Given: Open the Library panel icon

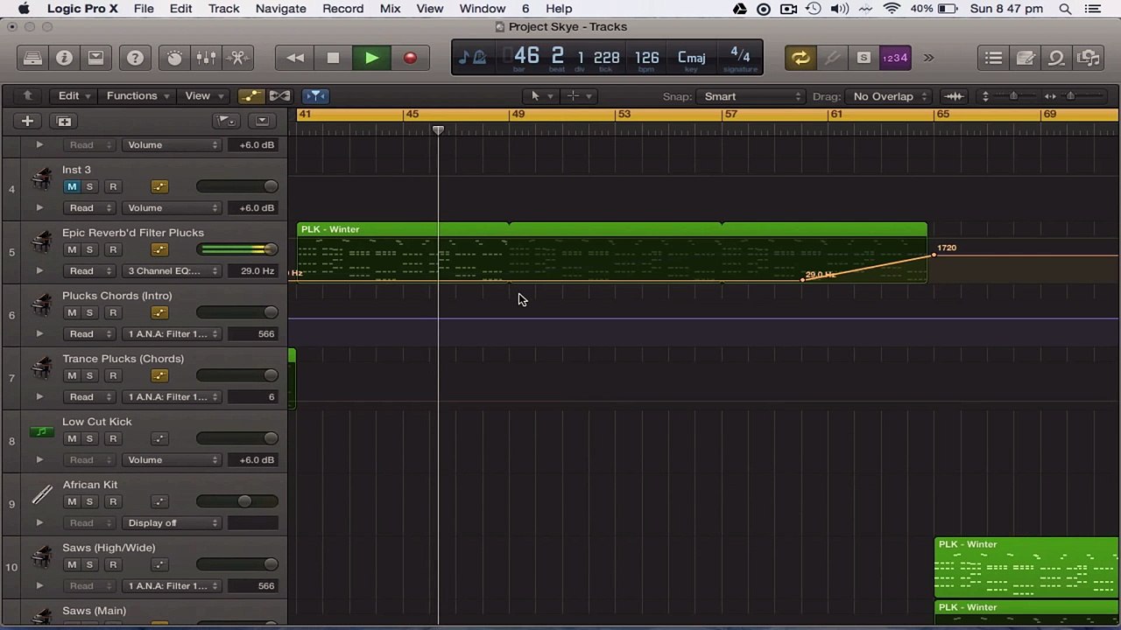Looking at the screenshot, I should click(32, 58).
